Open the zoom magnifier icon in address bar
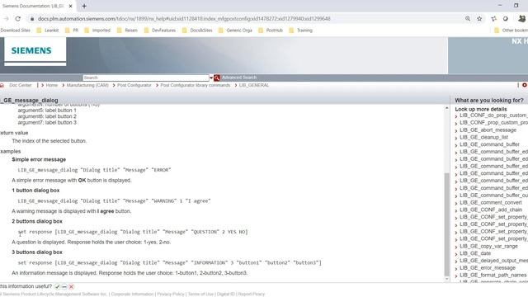Screen dimensions: 528x297 pos(468,18)
